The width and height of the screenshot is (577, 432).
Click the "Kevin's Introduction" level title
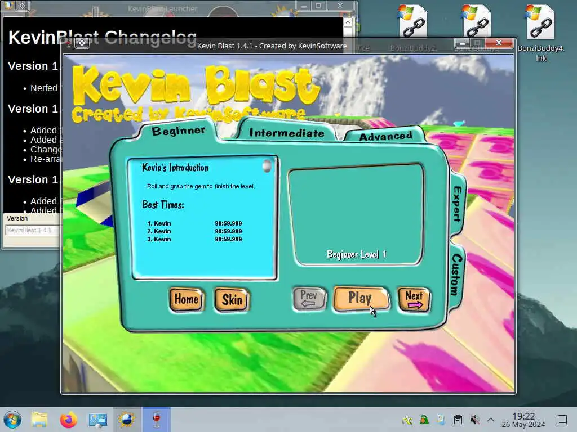coord(175,168)
